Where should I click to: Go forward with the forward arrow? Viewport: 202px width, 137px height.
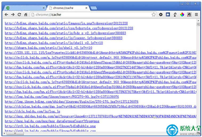tap(13, 15)
